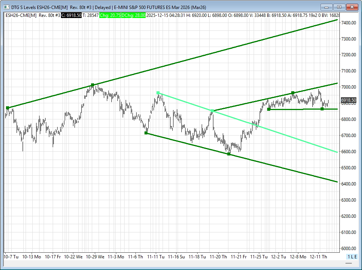Grab the trendline anchor at the 10-29 peak

[x=93, y=85]
